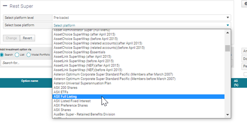Viewport: 247px width, 134px height.
Task: Choose AssetChoice SuperWrap (related accounts)(before April 2015)
Action: 138,48
